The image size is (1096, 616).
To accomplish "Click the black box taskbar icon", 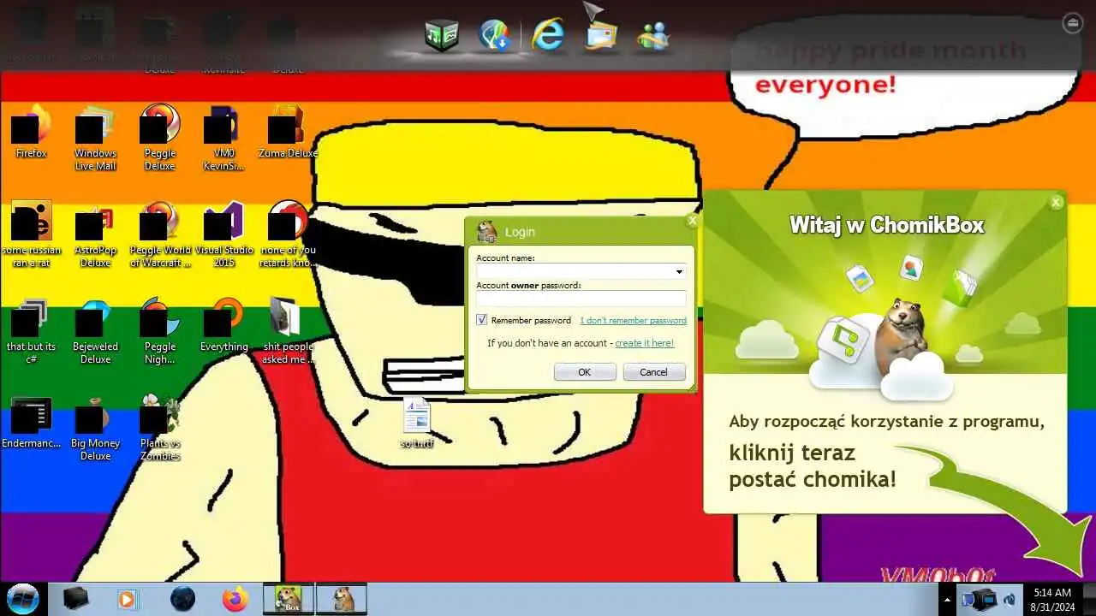I will (x=76, y=599).
